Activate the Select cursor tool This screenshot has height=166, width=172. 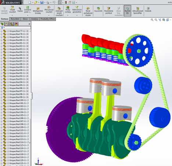[60, 2]
